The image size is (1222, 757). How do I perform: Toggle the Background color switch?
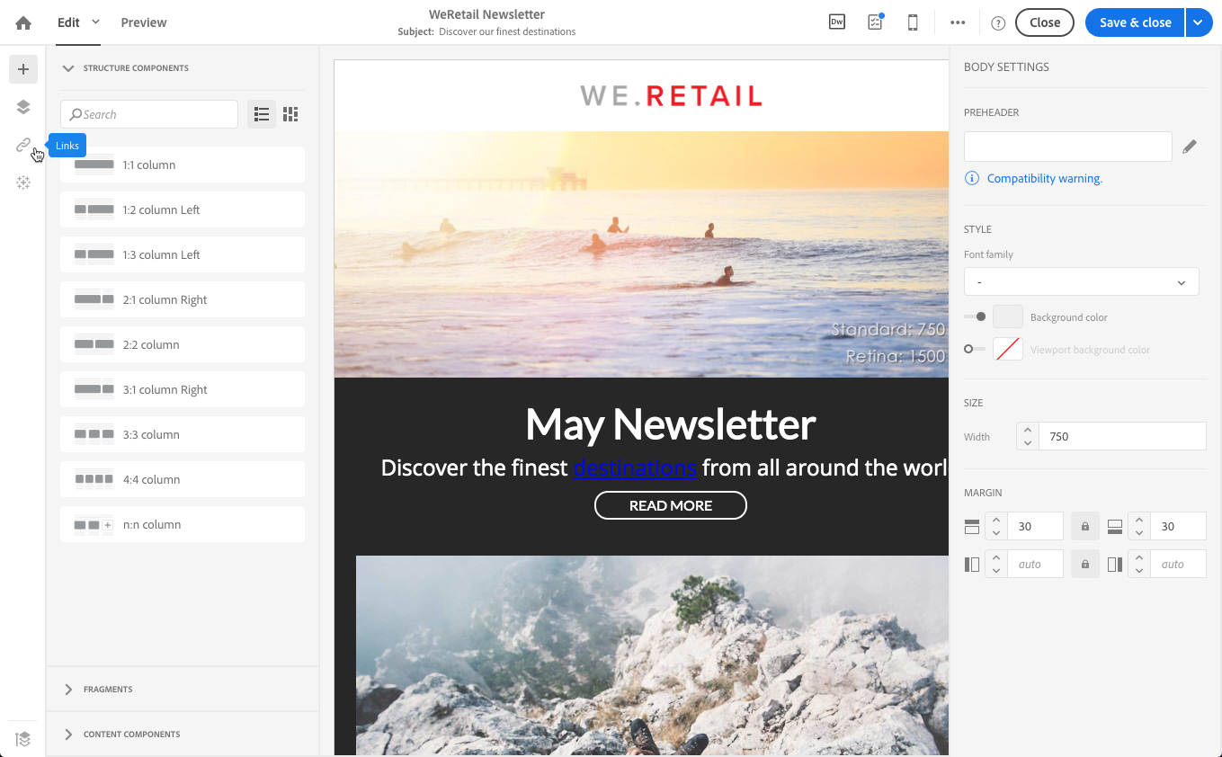975,316
